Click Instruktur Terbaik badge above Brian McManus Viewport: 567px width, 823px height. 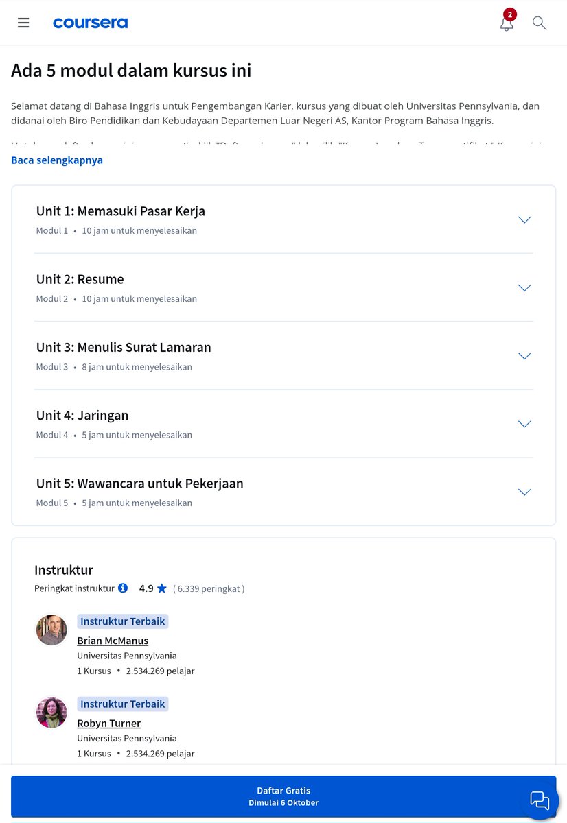(x=123, y=621)
